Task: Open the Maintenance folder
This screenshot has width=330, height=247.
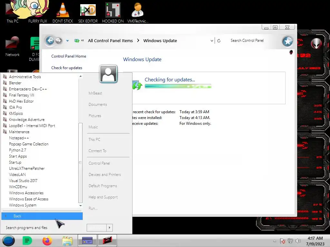Action: click(x=19, y=132)
